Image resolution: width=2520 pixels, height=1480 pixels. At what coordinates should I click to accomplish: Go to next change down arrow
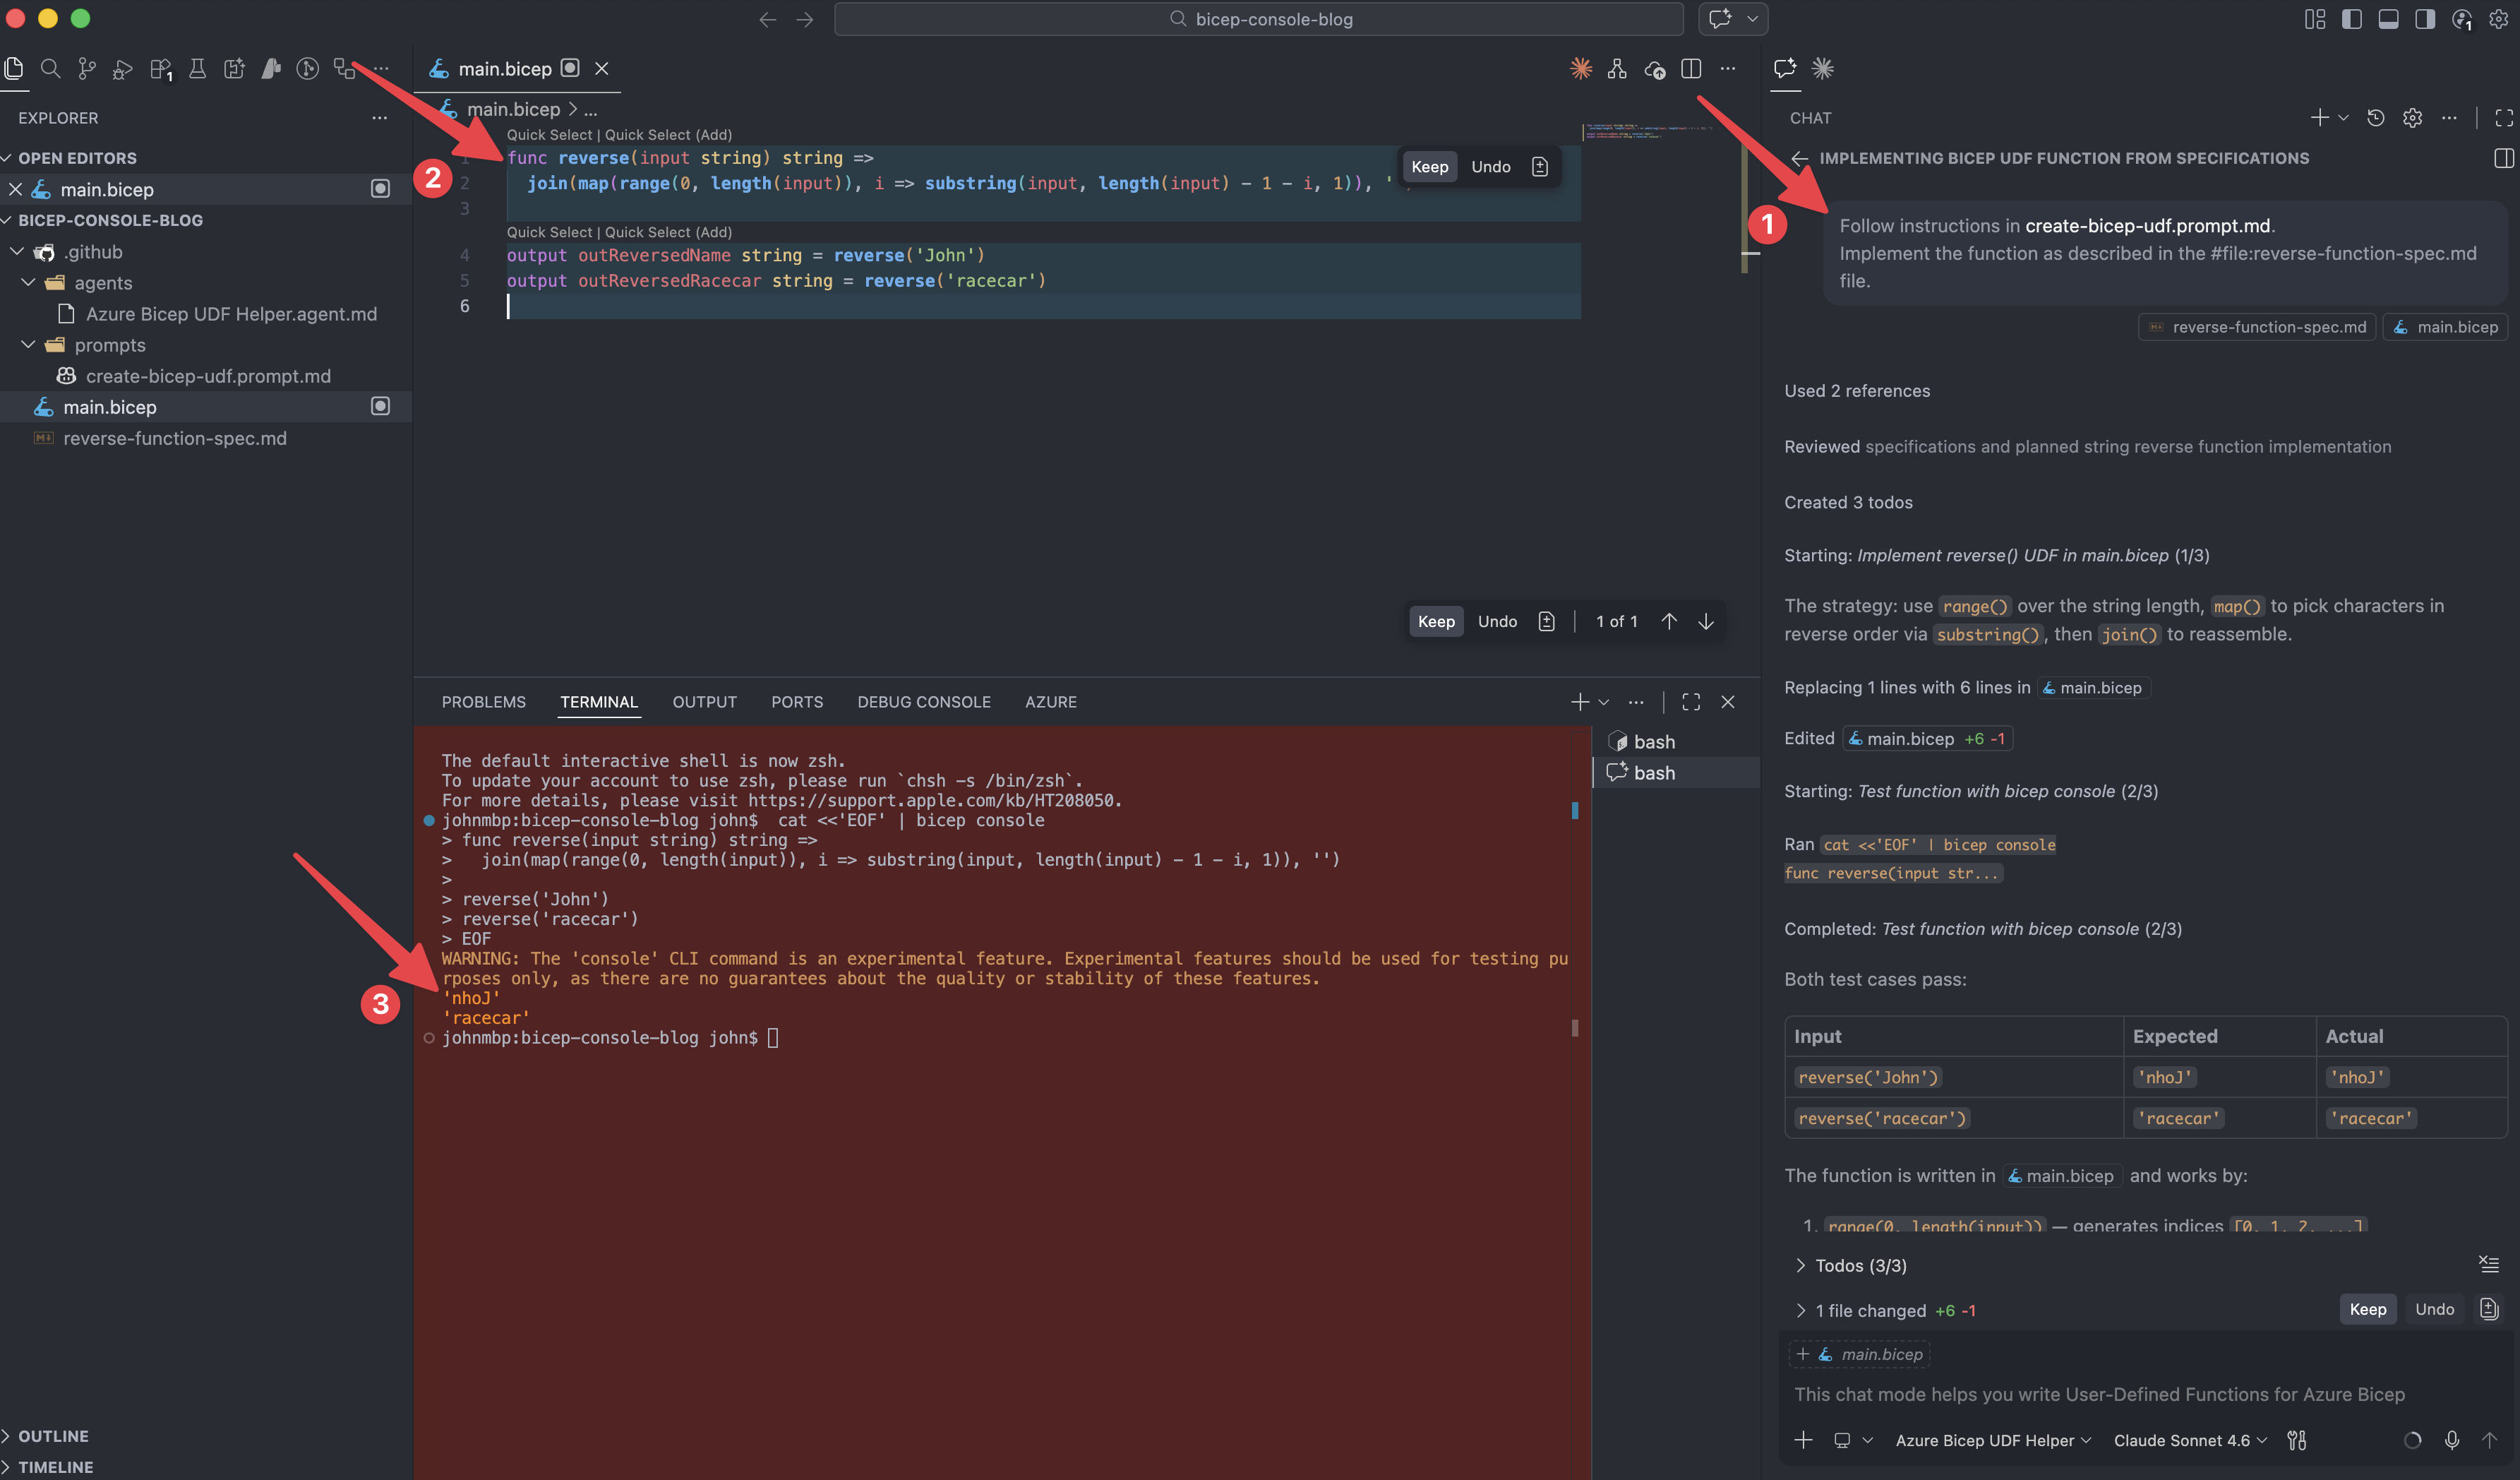[x=1706, y=622]
